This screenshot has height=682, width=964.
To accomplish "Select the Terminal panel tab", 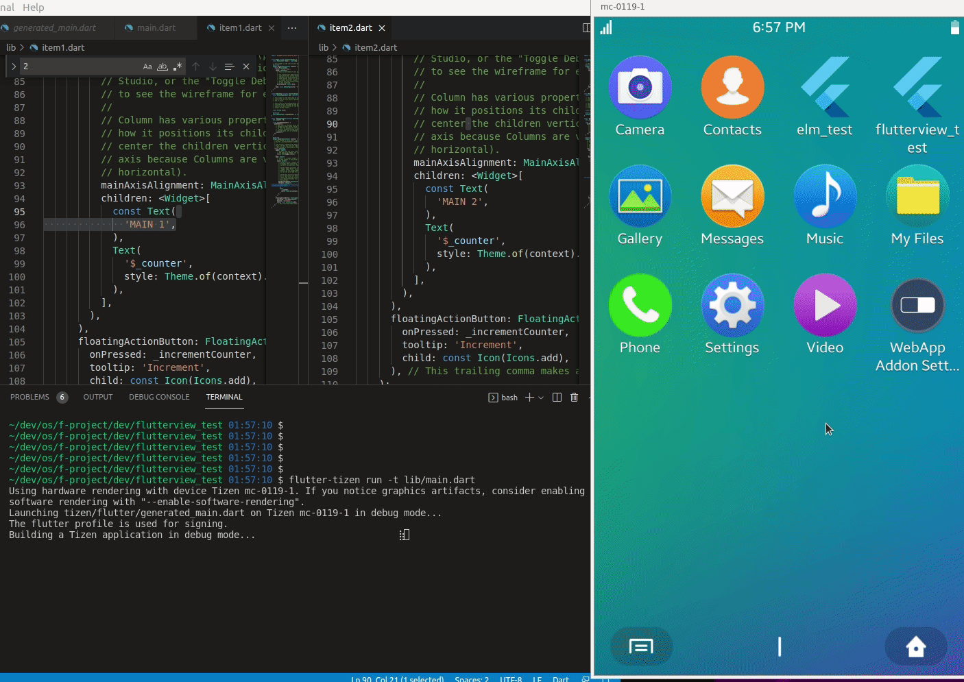I will [x=224, y=397].
